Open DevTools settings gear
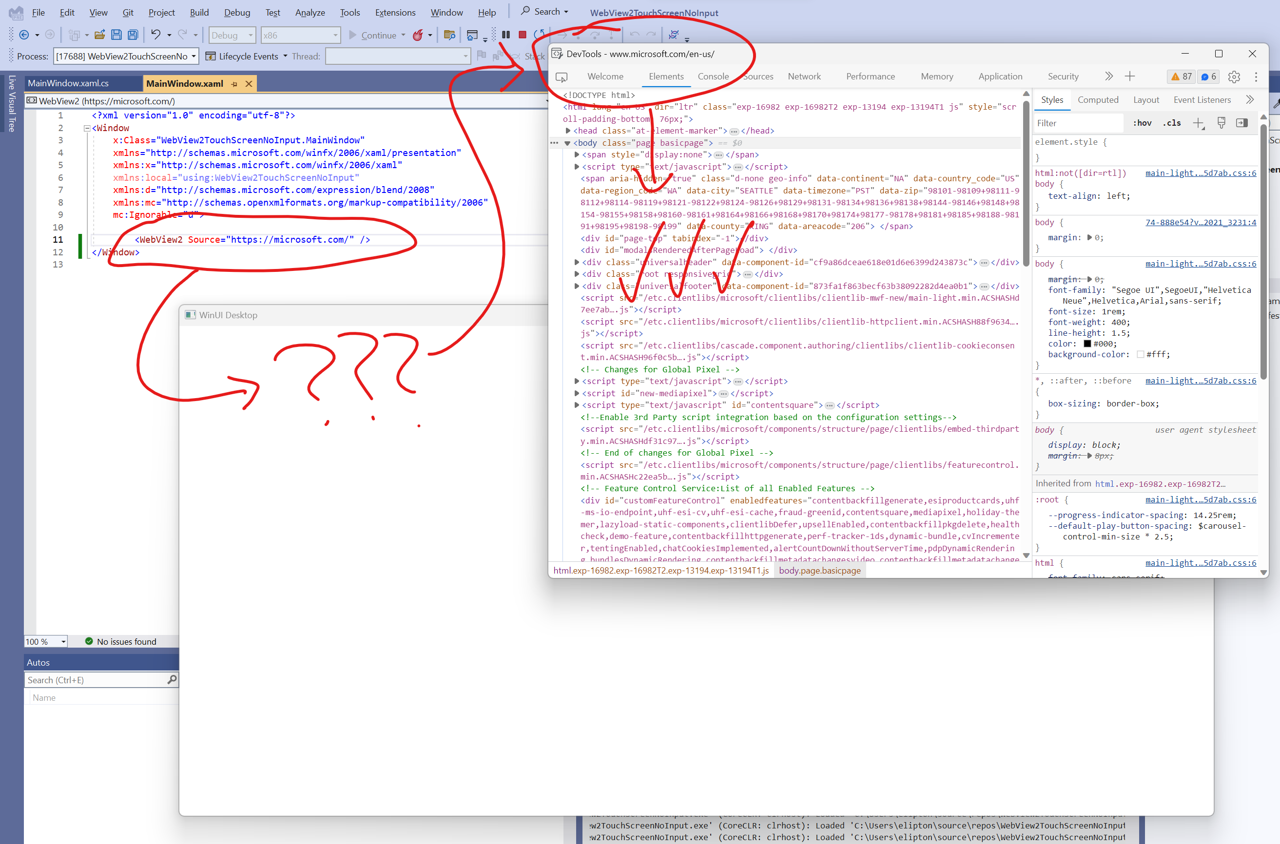Screen dimensions: 1280x844 (1234, 77)
